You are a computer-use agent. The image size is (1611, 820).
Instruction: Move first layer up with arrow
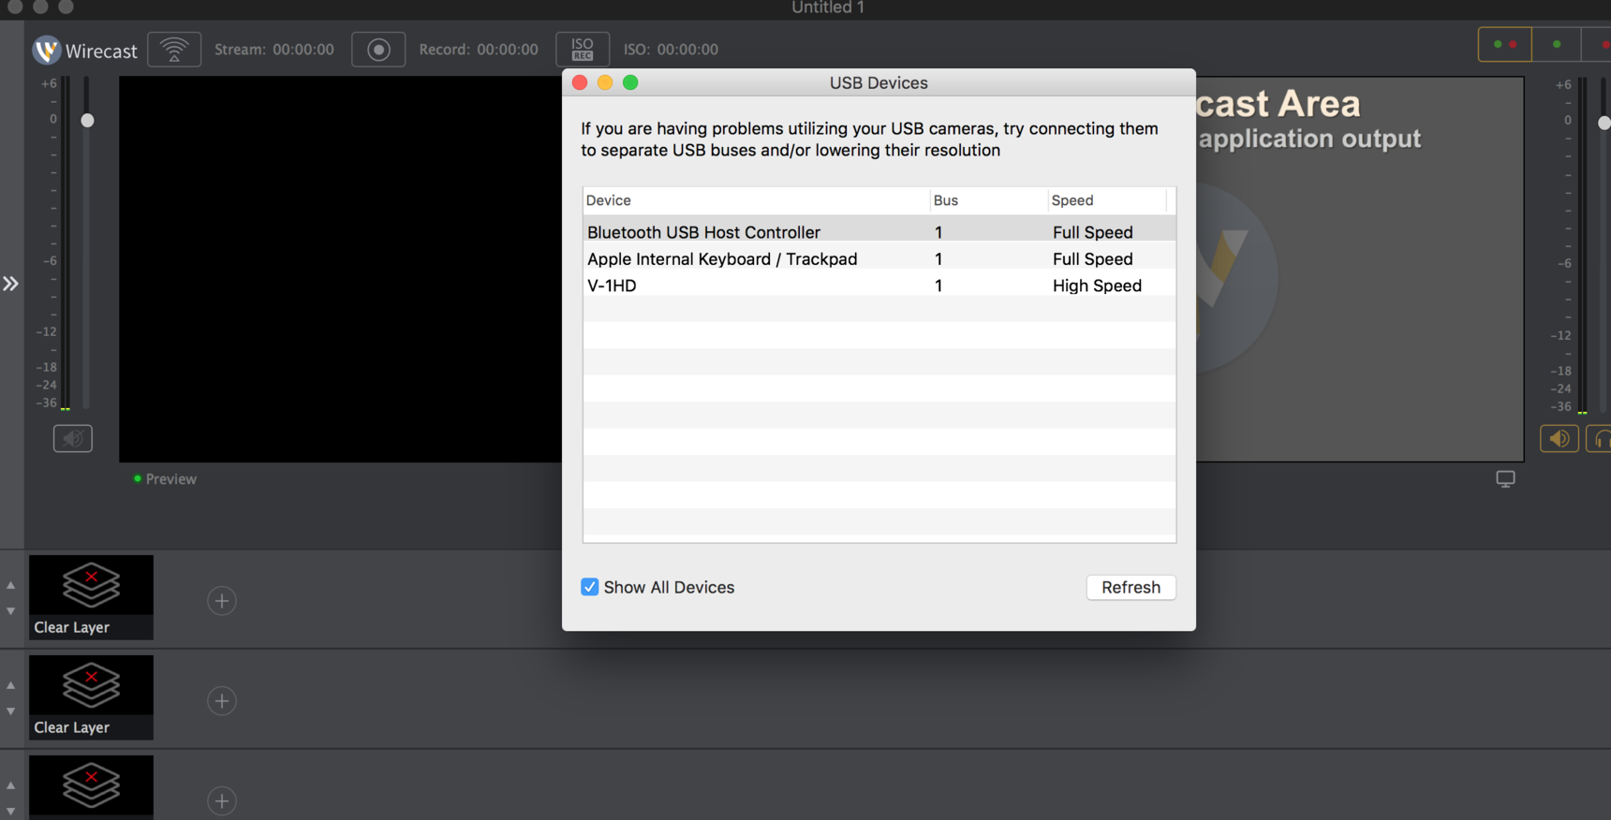pos(11,585)
